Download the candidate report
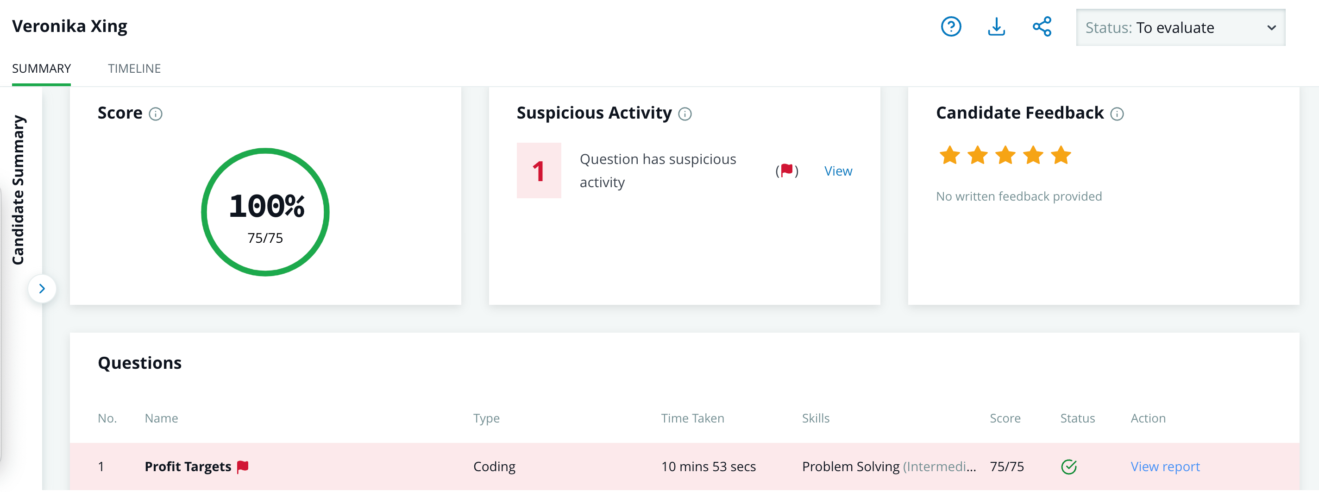This screenshot has height=492, width=1319. click(x=996, y=26)
